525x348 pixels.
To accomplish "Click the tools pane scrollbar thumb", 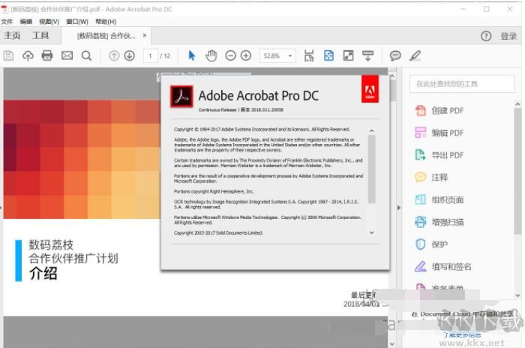I will pos(517,171).
